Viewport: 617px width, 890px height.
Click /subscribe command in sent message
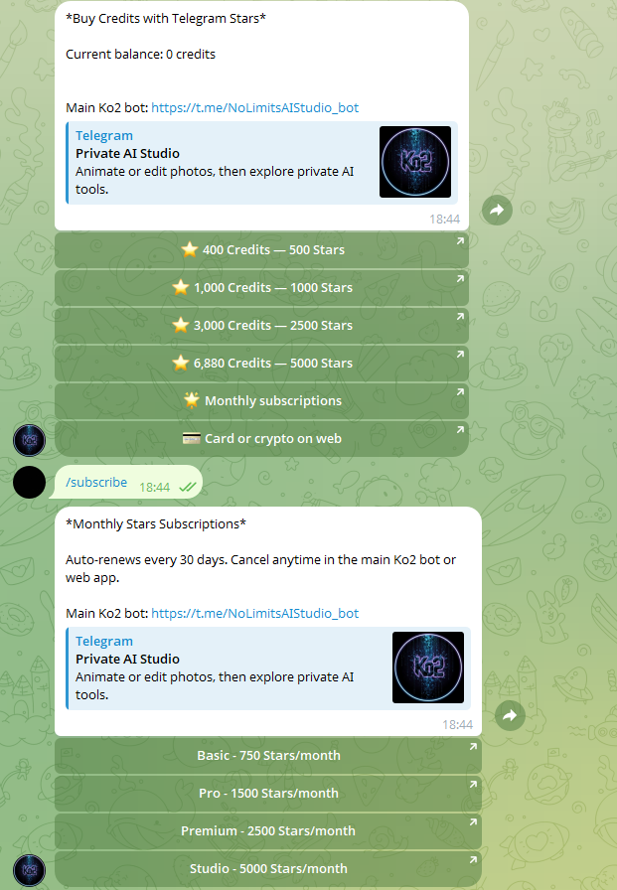96,483
